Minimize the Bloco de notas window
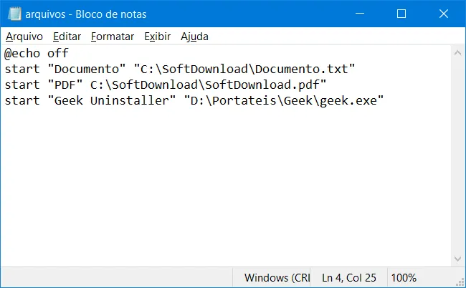Viewport: 466px width, 288px height. pyautogui.click(x=360, y=14)
